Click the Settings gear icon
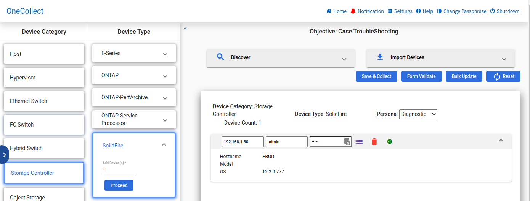 tap(390, 11)
